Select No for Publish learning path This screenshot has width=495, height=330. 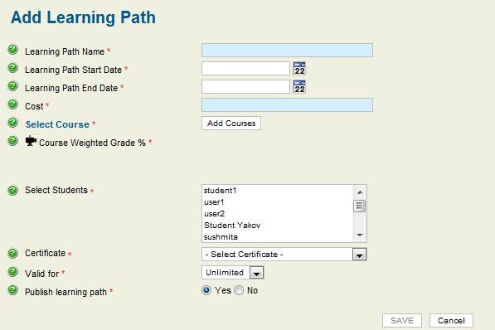[239, 290]
